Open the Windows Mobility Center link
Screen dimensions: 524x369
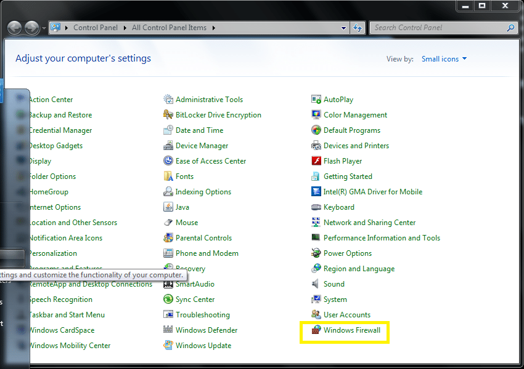(70, 345)
